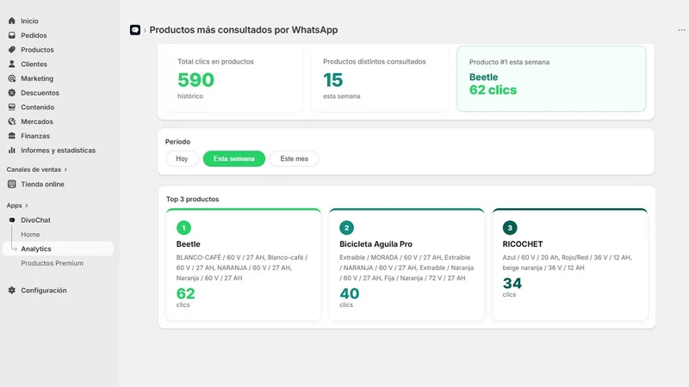Click the Marketing target icon
The height and width of the screenshot is (387, 689).
pos(12,78)
